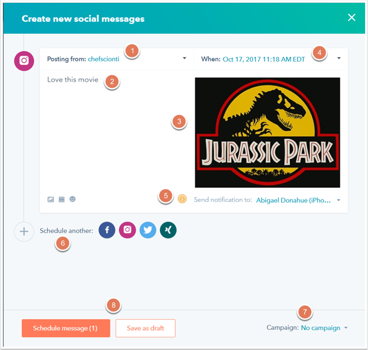The width and height of the screenshot is (368, 350).
Task: Close the Create new social messages dialog
Action: (351, 17)
